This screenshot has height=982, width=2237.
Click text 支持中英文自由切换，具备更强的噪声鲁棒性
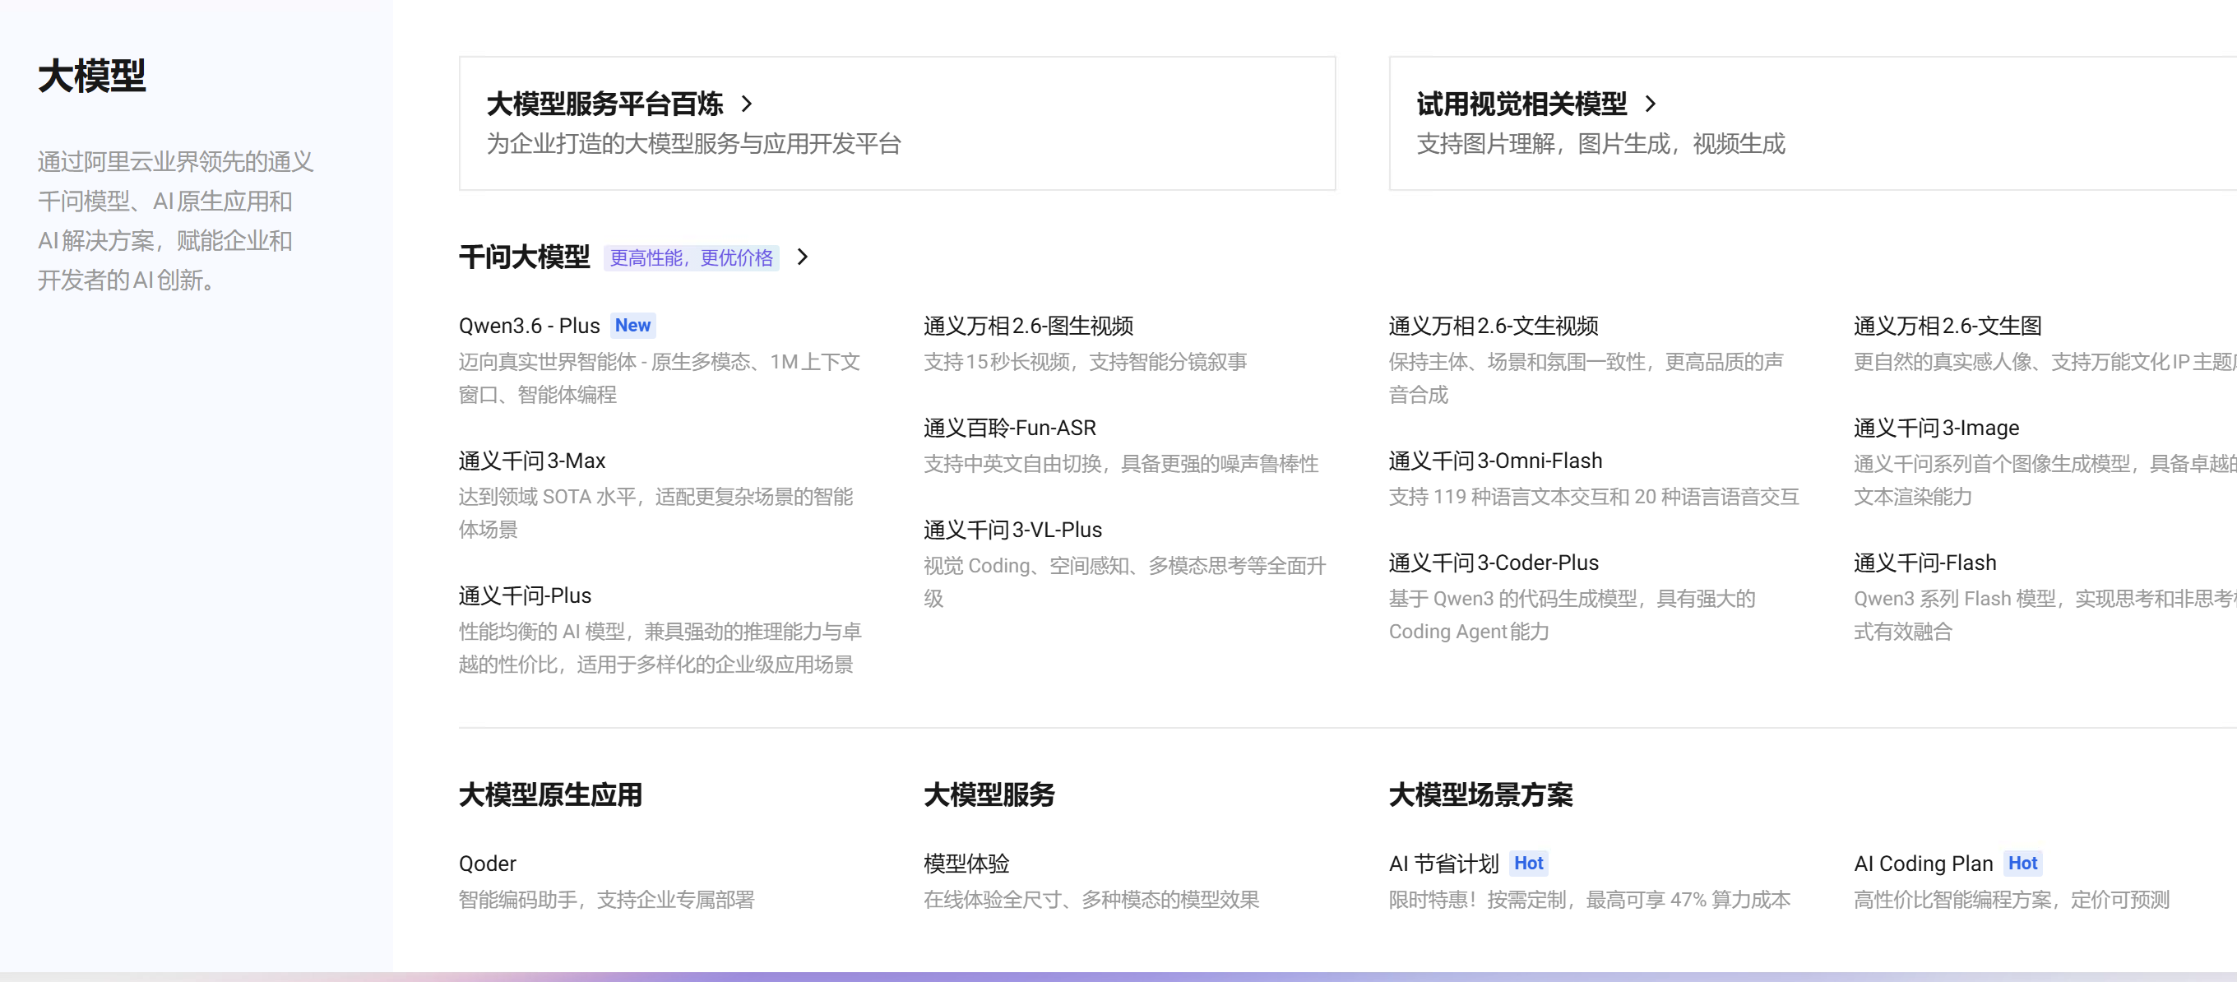1120,464
